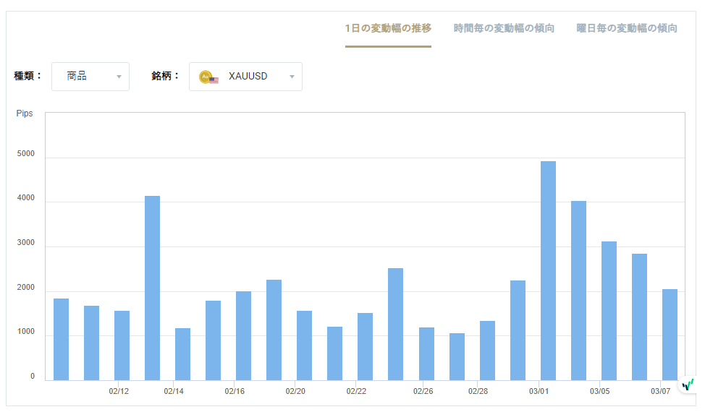705x412 pixels.
Task: Open the 種類 dropdown showing 商品
Action: pyautogui.click(x=90, y=77)
